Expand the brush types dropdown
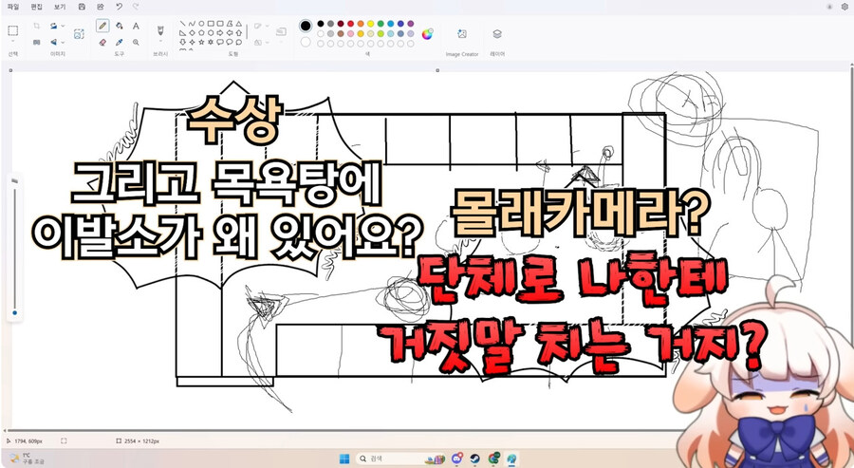Viewport: 854px width, 468px height. [x=160, y=42]
